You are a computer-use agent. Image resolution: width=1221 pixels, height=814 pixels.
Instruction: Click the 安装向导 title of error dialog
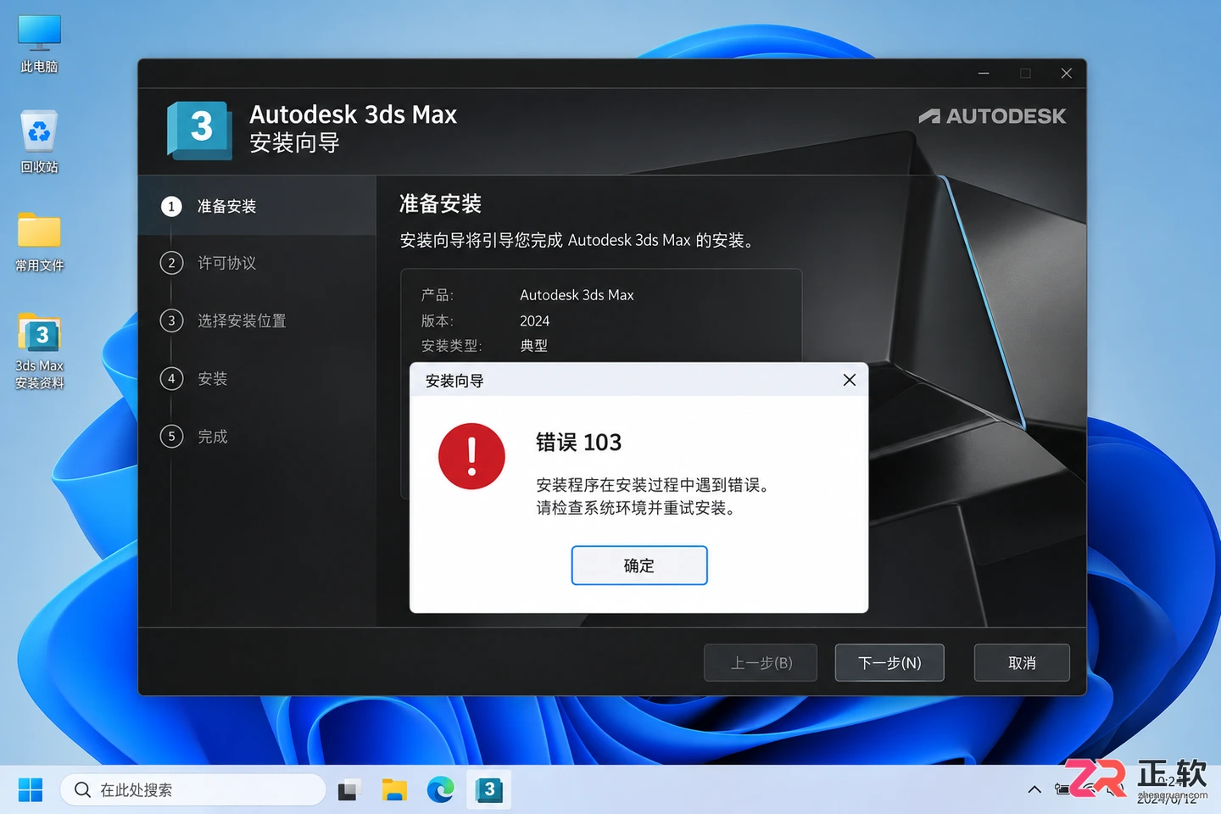point(454,381)
